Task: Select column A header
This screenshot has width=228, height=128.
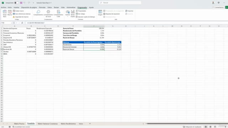Action: (x=15, y=26)
